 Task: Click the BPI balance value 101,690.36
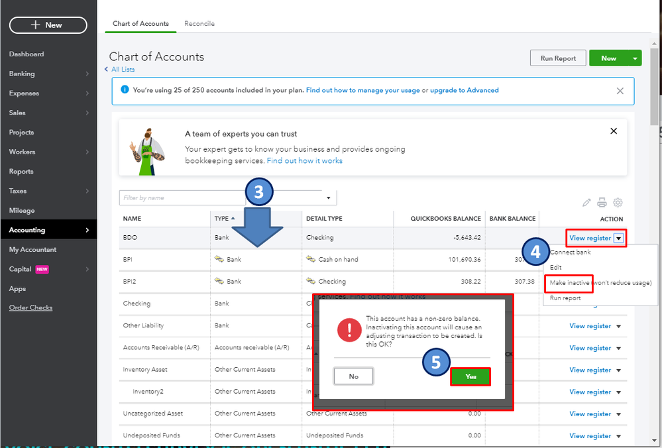point(464,259)
